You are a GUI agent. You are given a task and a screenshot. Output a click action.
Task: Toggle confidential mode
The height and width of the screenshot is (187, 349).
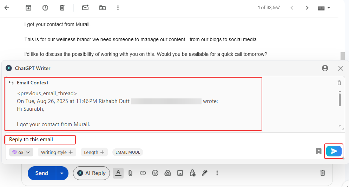pyautogui.click(x=192, y=173)
